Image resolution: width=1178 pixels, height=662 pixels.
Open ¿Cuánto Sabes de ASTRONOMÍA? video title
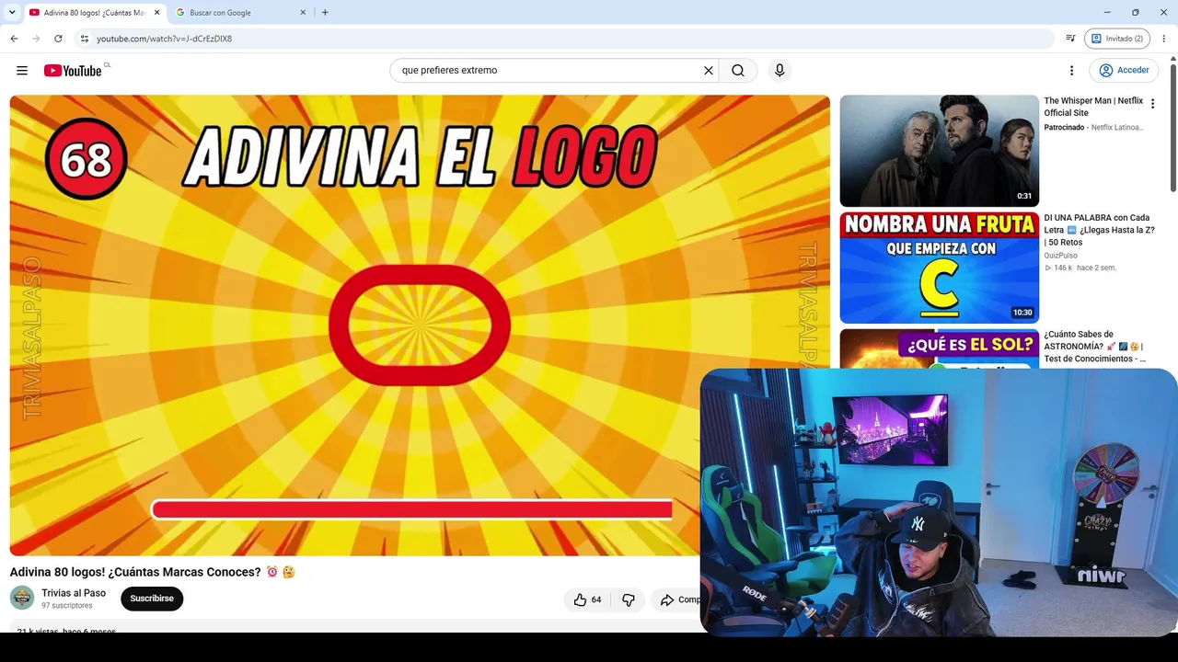click(1094, 347)
